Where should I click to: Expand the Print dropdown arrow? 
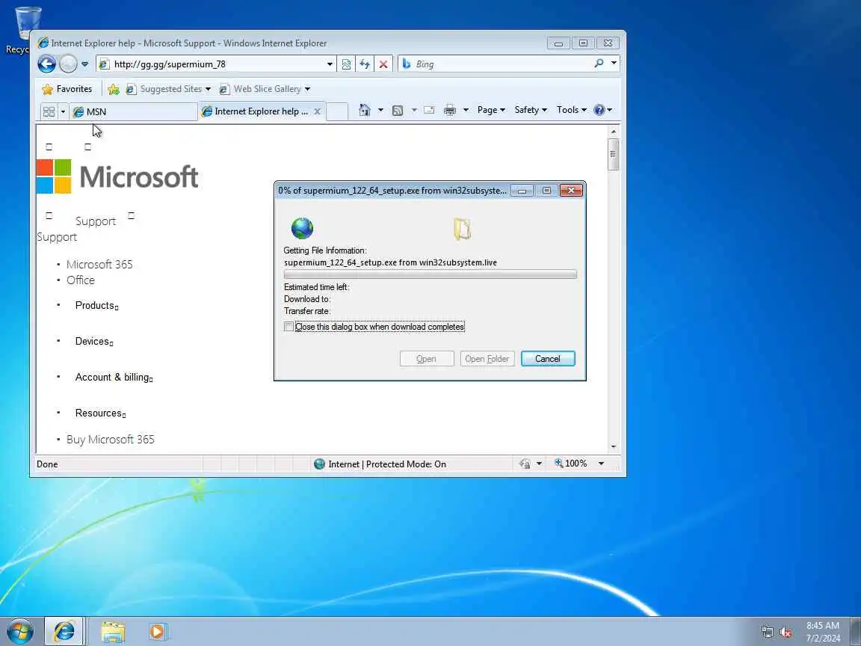466,111
